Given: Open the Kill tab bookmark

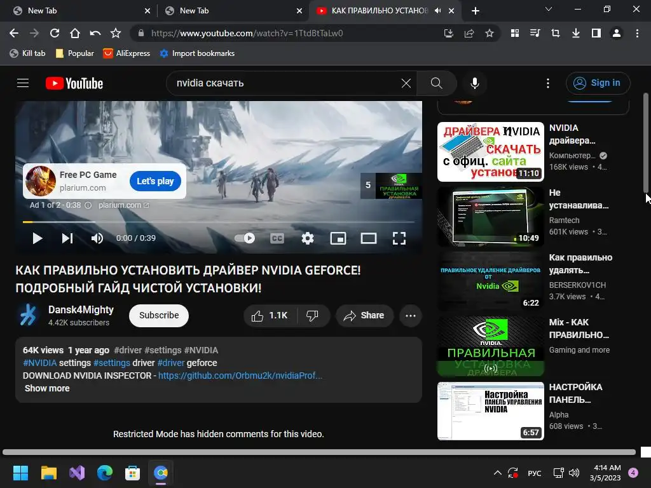Looking at the screenshot, I should [27, 53].
